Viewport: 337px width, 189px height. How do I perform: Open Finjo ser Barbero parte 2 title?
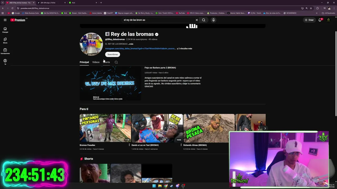coord(160,68)
